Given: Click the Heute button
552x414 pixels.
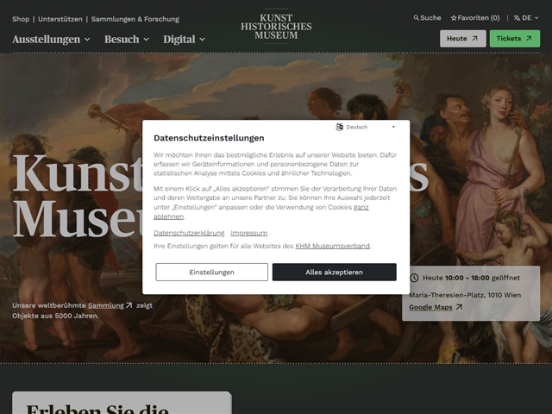Looking at the screenshot, I should (x=463, y=38).
